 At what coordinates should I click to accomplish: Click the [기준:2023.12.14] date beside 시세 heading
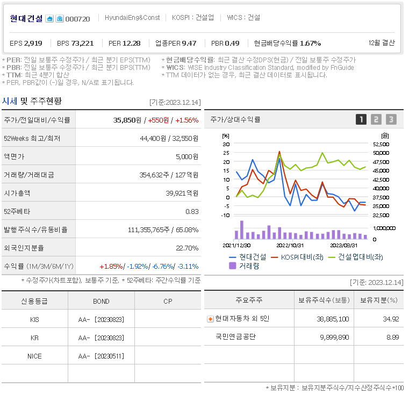click(175, 102)
